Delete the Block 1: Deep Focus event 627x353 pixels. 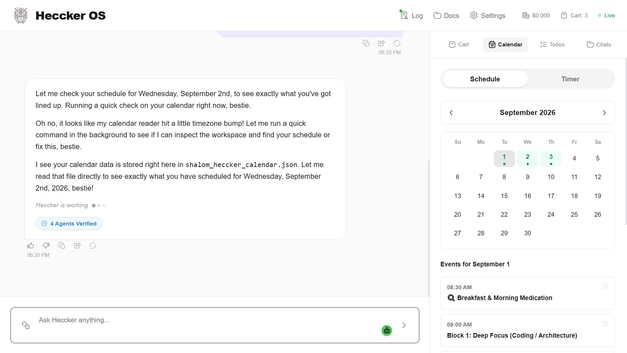click(x=605, y=324)
